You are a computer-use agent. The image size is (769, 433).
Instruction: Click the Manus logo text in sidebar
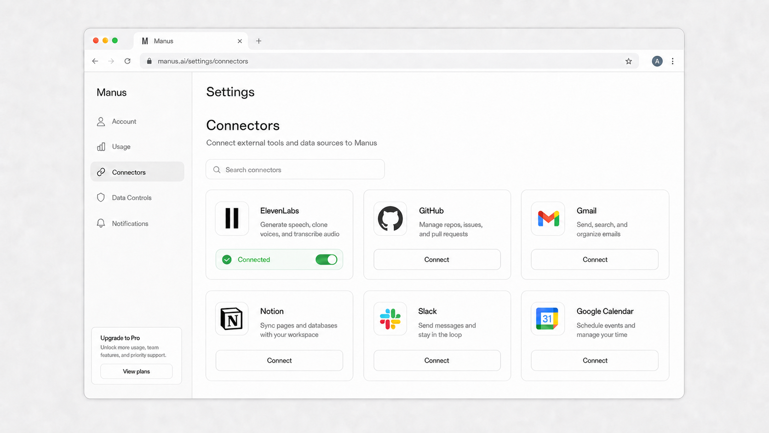tap(112, 92)
